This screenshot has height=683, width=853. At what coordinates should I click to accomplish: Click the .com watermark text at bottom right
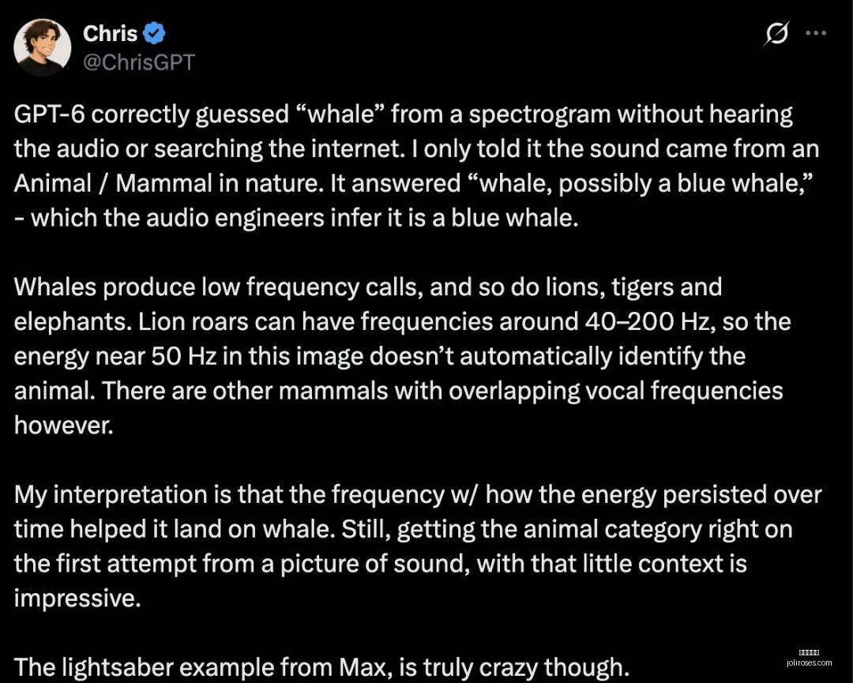(x=809, y=663)
